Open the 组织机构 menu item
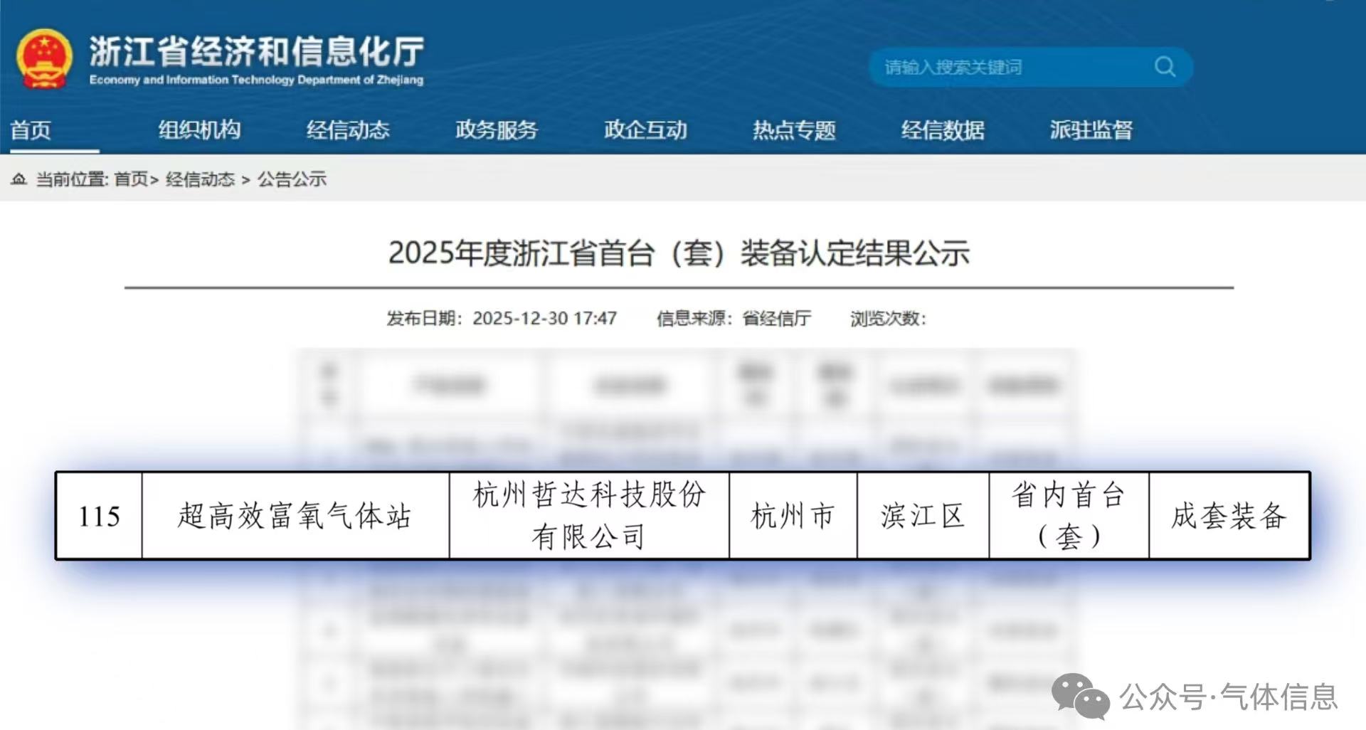Viewport: 1366px width, 730px height. tap(199, 130)
